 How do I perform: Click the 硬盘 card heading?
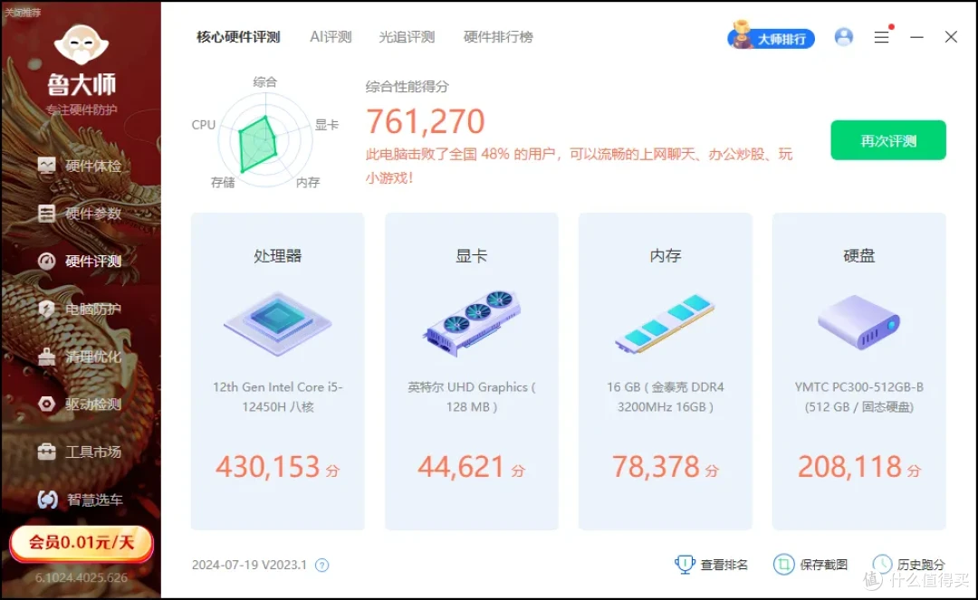coord(858,256)
